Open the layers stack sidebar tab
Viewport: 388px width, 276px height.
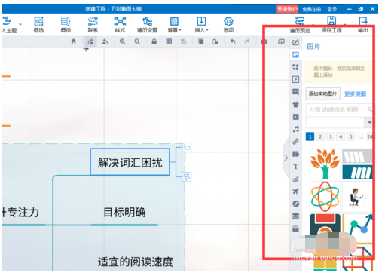(295, 216)
